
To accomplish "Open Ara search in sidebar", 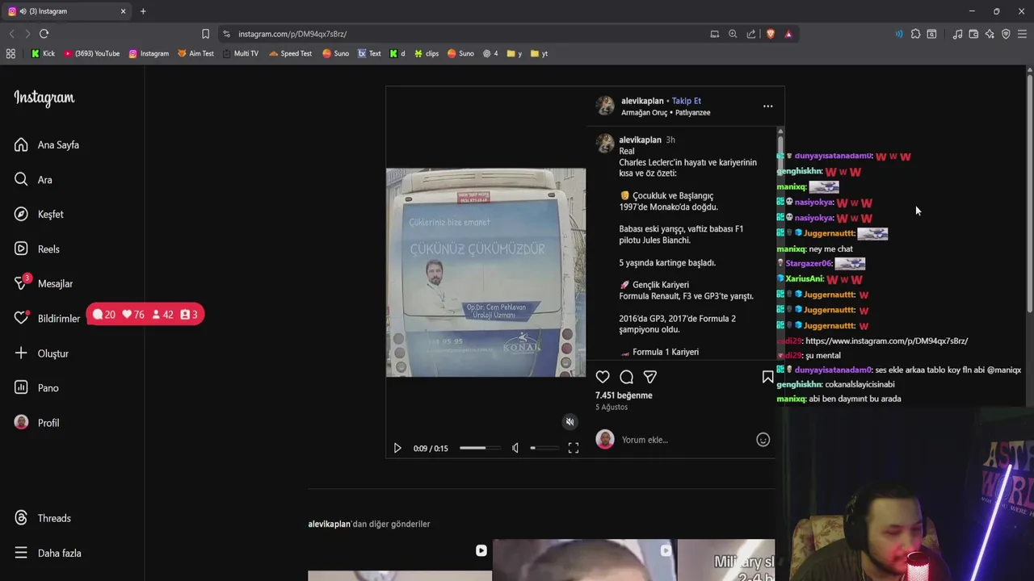I will 33,180.
